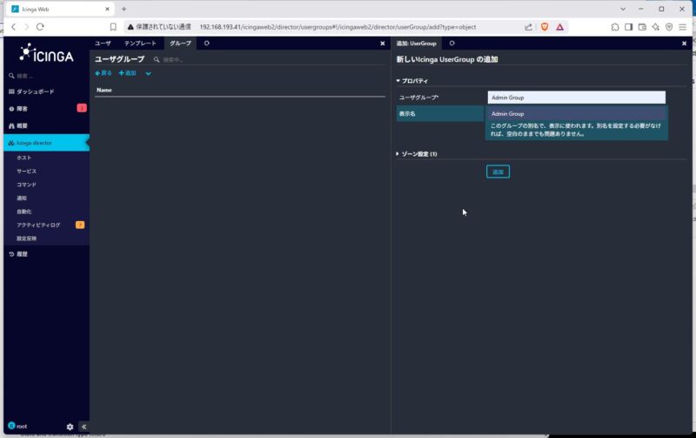696x438 pixels.
Task: Click the 戻る back link
Action: click(x=104, y=73)
